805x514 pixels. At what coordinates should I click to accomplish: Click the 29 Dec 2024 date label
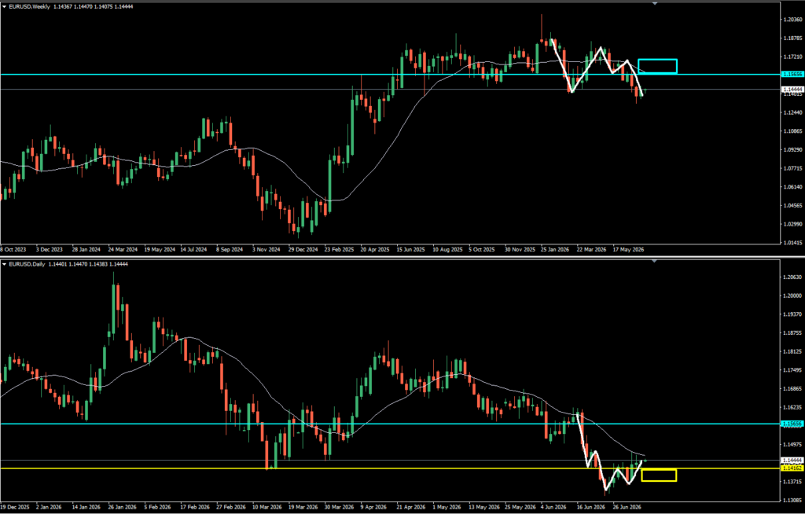pos(303,250)
